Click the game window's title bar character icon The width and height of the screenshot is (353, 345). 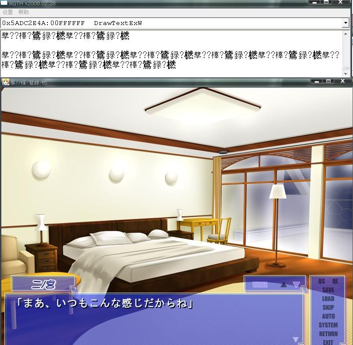pos(5,82)
